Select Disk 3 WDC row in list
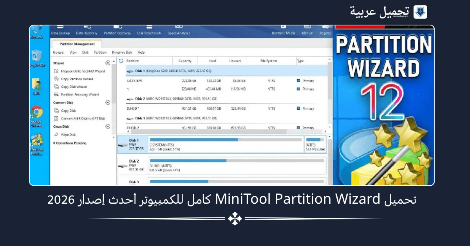This screenshot has width=470, height=246. click(x=226, y=118)
